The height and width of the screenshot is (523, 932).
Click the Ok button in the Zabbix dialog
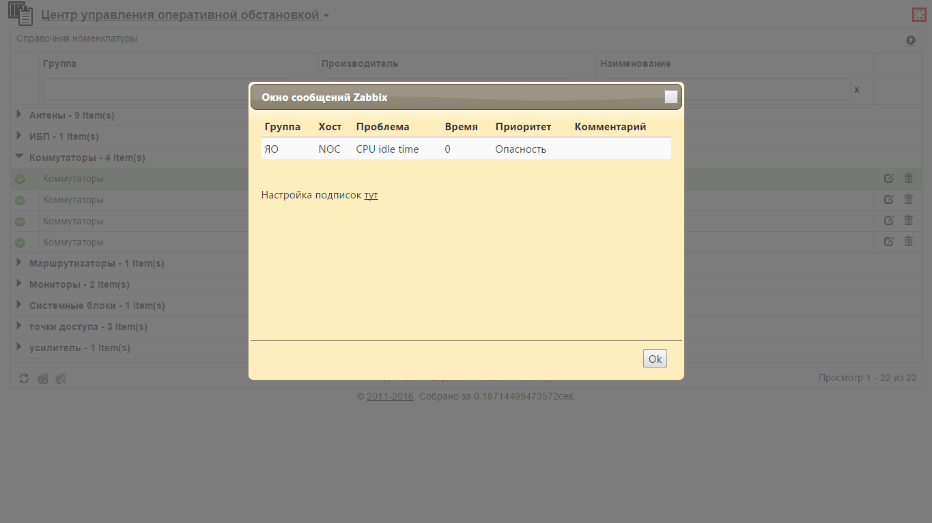(655, 359)
